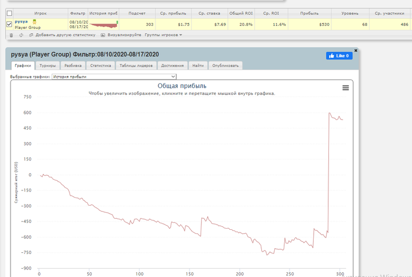This screenshot has width=412, height=277.
Task: Open the Опубликовать tab
Action: (225, 65)
